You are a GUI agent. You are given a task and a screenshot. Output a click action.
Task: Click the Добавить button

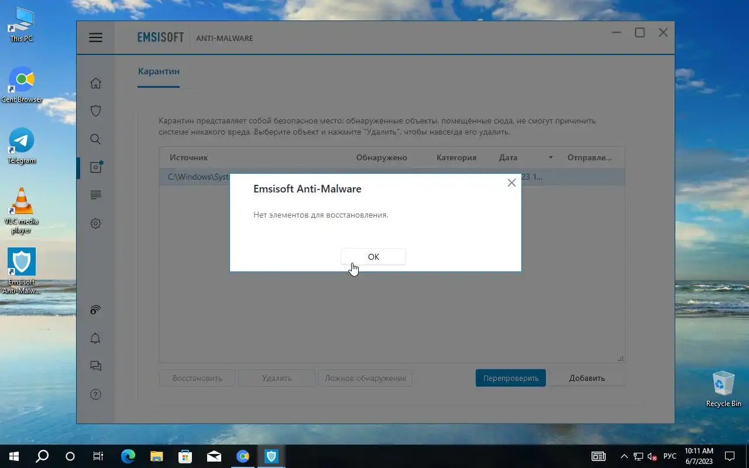pyautogui.click(x=587, y=378)
